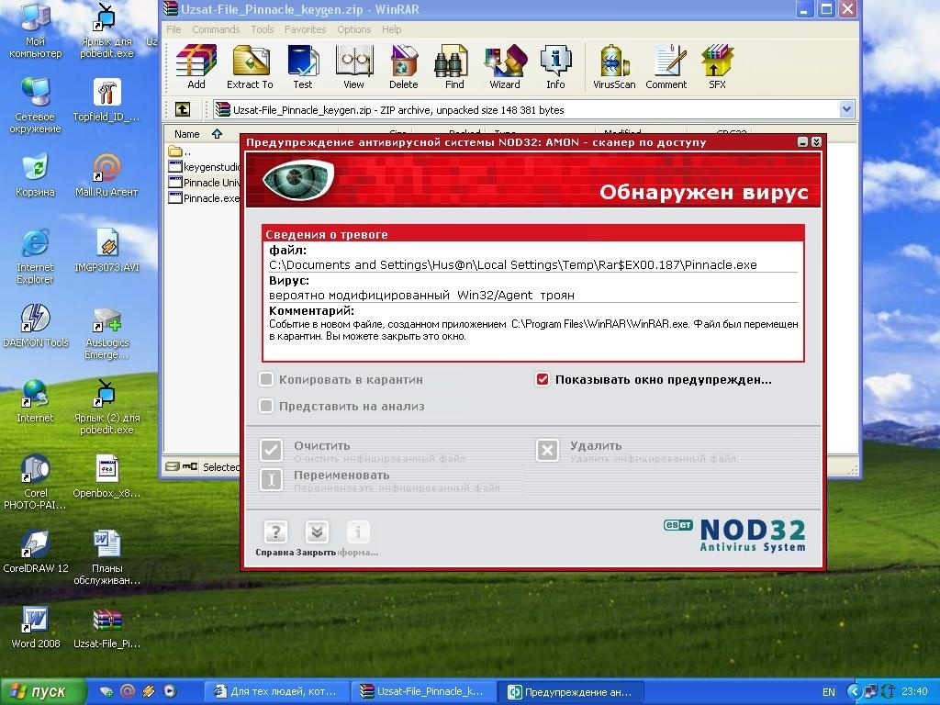
Task: Start VirusScan from WinRAR toolbar
Action: tap(614, 66)
